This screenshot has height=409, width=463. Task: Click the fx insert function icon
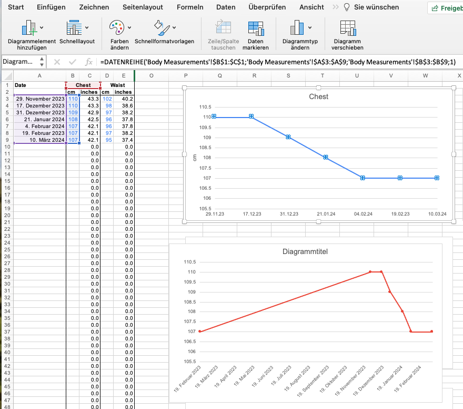pyautogui.click(x=88, y=62)
